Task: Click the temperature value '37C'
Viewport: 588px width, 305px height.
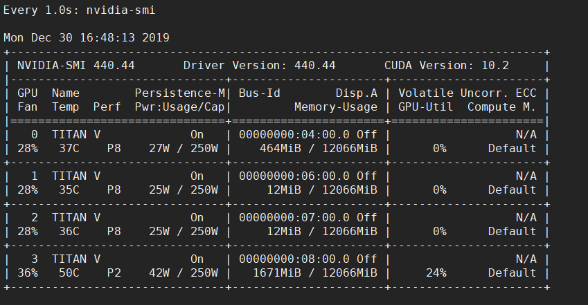Action: coord(69,149)
